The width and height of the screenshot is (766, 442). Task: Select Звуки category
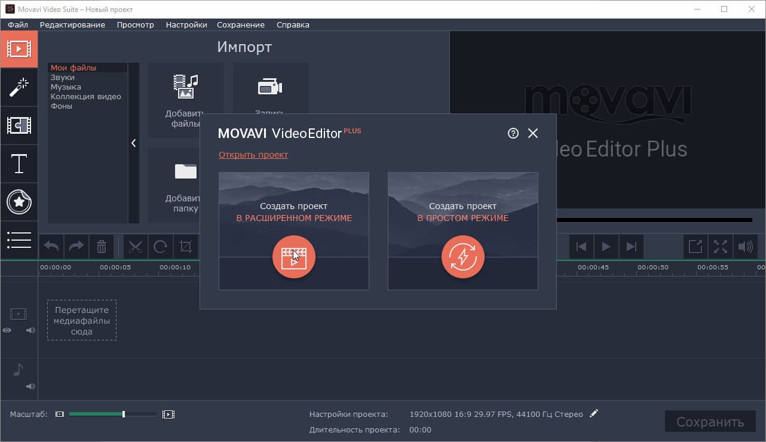click(88, 78)
